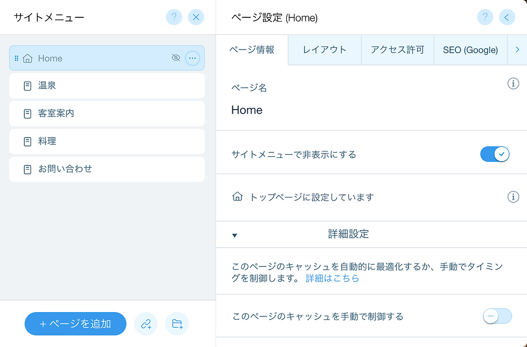Go back from ページ設定 with the arrow
This screenshot has height=347, width=527.
507,17
